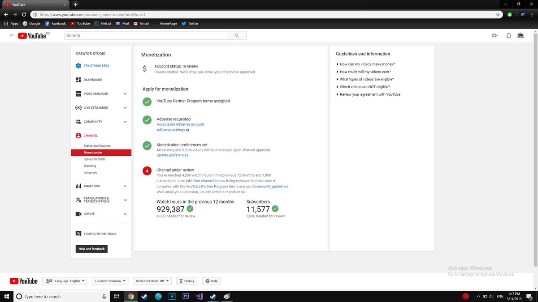This screenshot has height=302, width=538.
Task: Click the Analytics bar chart icon
Action: (x=78, y=186)
